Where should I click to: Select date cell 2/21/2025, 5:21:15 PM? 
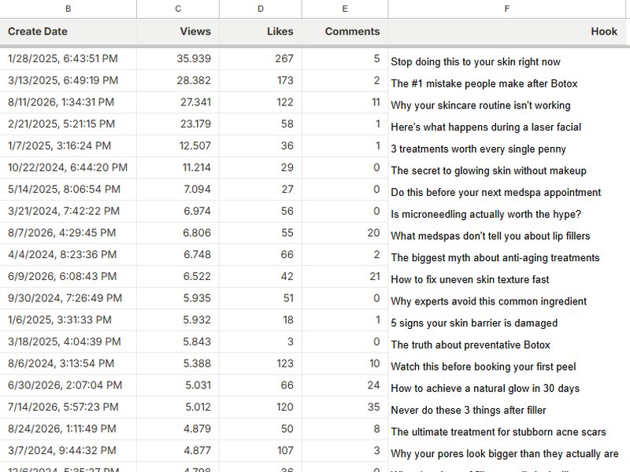[x=68, y=124]
